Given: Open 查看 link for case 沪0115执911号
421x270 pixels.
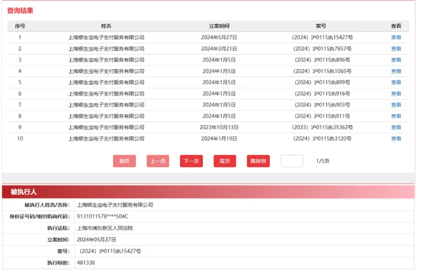Looking at the screenshot, I should click(396, 116).
